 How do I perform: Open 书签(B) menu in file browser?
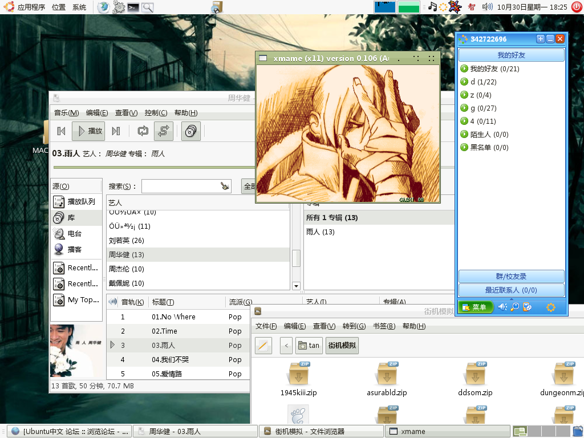click(384, 326)
